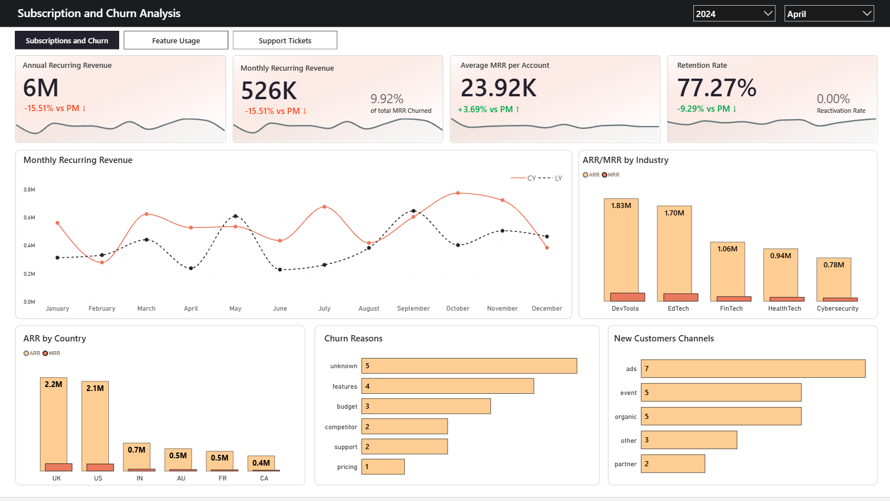Select the AU 0.5M ARR bar

[x=178, y=460]
